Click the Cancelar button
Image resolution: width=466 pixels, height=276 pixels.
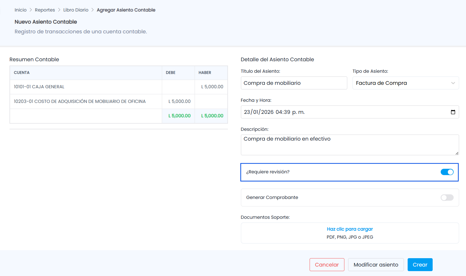click(x=327, y=265)
